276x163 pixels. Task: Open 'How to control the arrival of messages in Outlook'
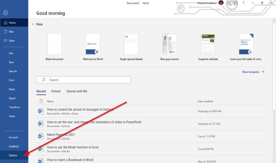(150, 111)
